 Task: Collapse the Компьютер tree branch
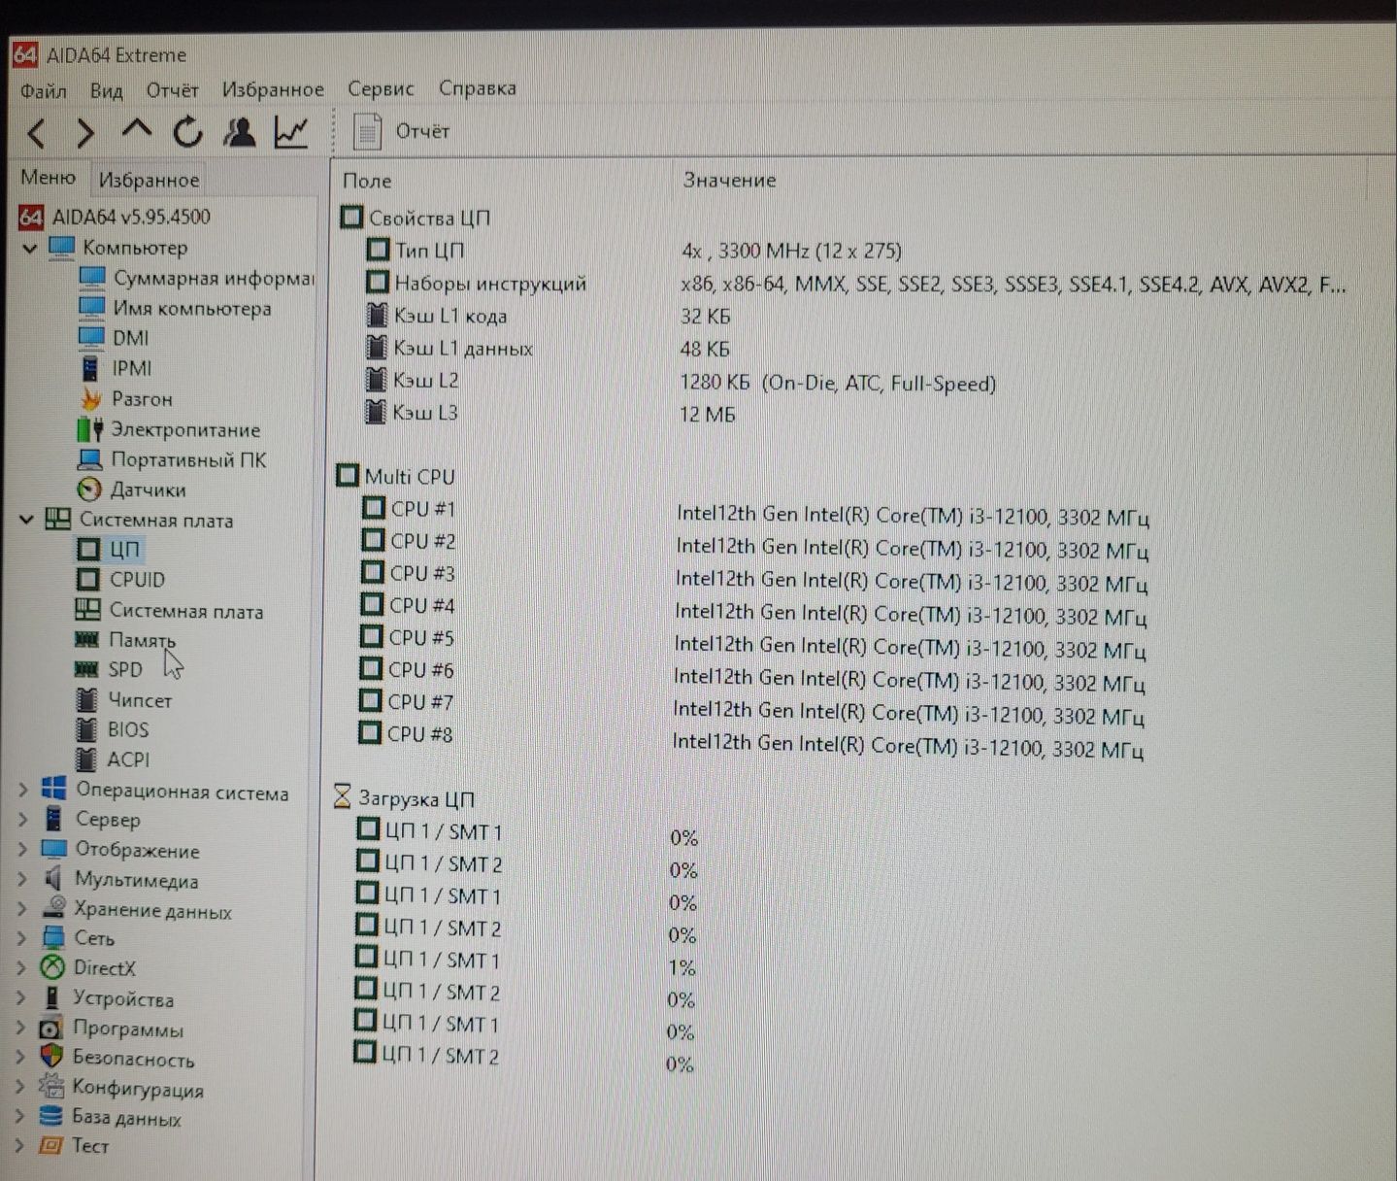[x=29, y=249]
